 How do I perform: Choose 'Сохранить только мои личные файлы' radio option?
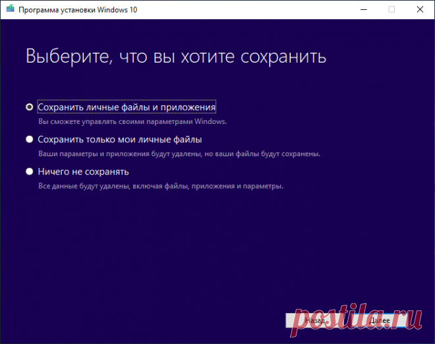click(30, 139)
